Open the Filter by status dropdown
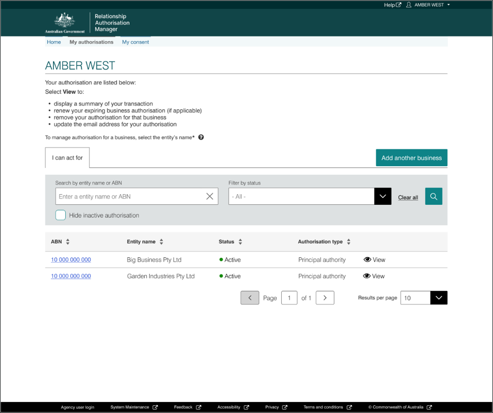This screenshot has height=413, width=493. pos(382,196)
